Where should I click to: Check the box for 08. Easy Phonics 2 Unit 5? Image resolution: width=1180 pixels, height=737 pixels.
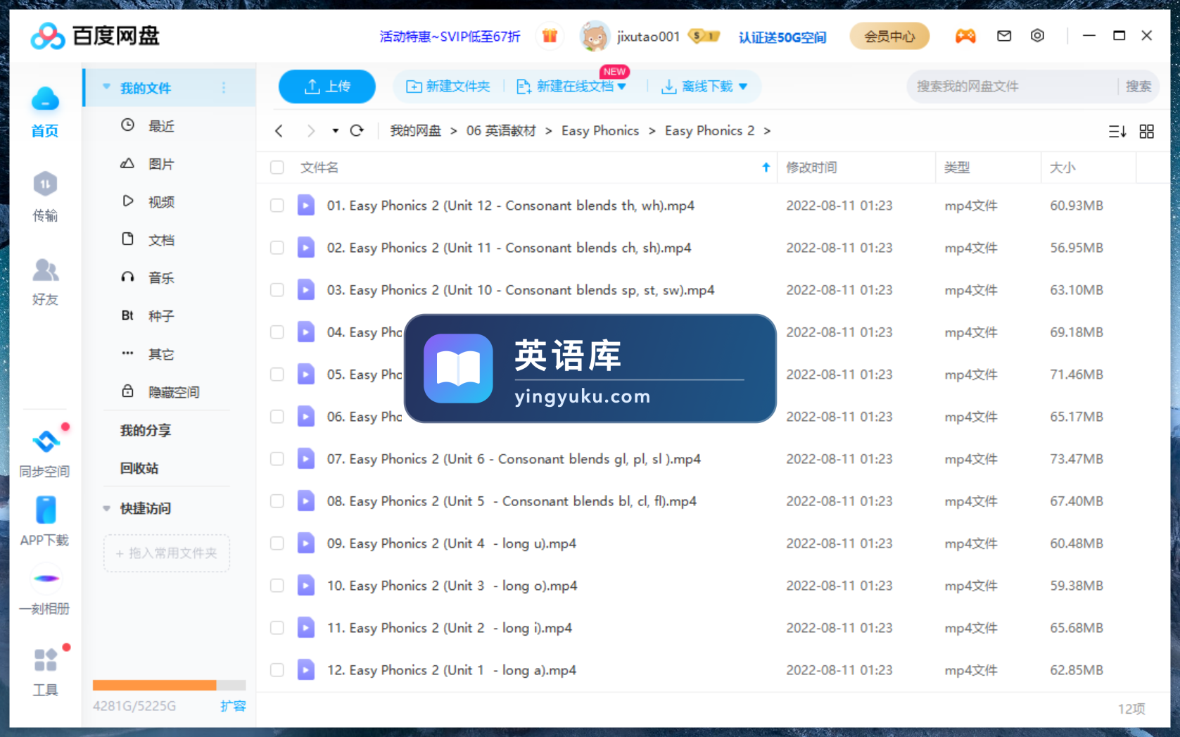click(277, 501)
